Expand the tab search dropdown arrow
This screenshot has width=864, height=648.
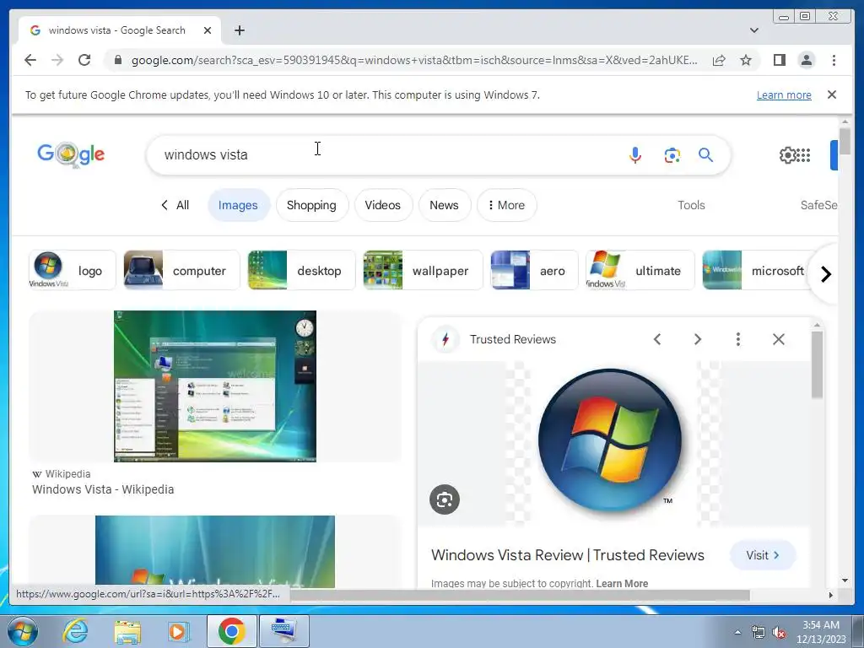coord(754,30)
